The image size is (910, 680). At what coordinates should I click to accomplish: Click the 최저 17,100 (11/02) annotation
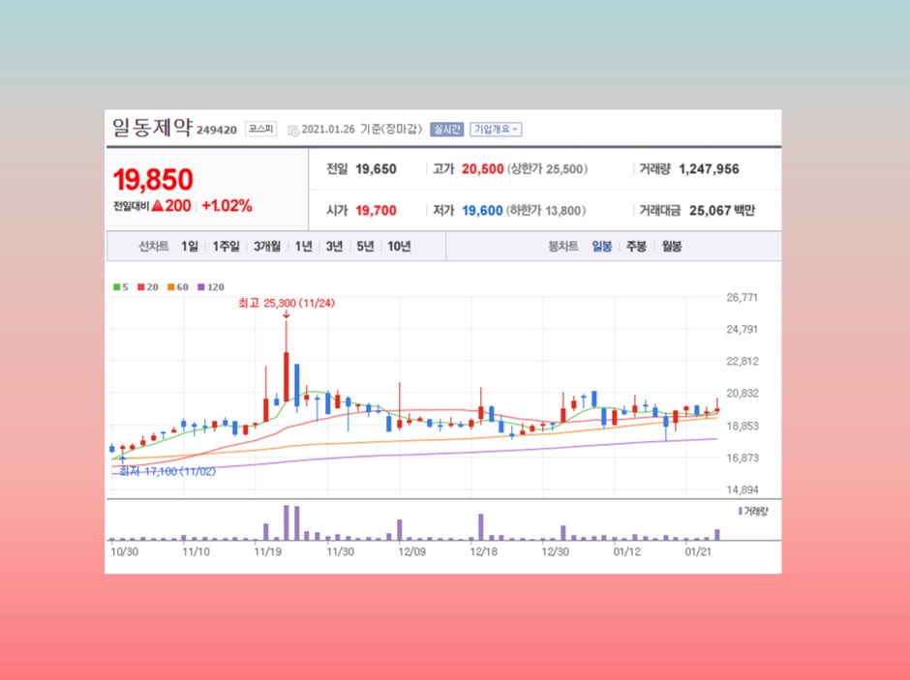[167, 472]
